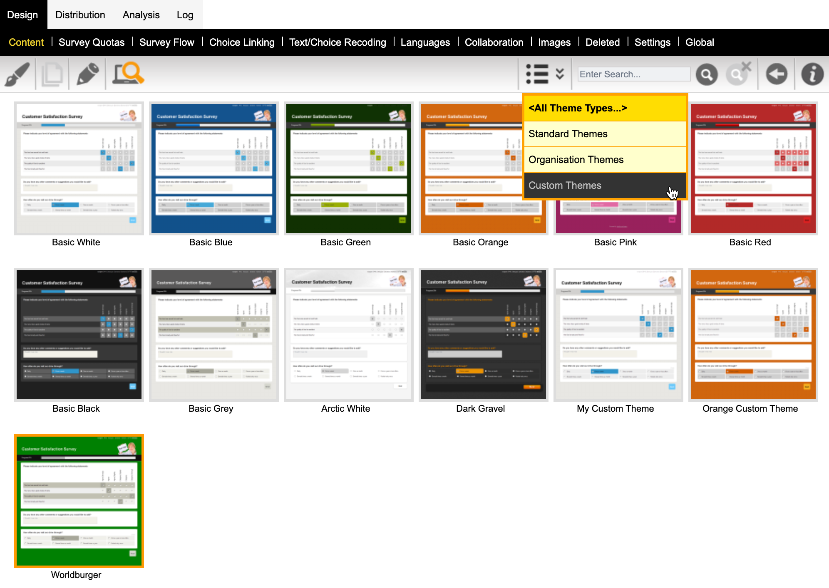The image size is (829, 588).
Task: Expand options with the double-chevron icon
Action: point(559,74)
